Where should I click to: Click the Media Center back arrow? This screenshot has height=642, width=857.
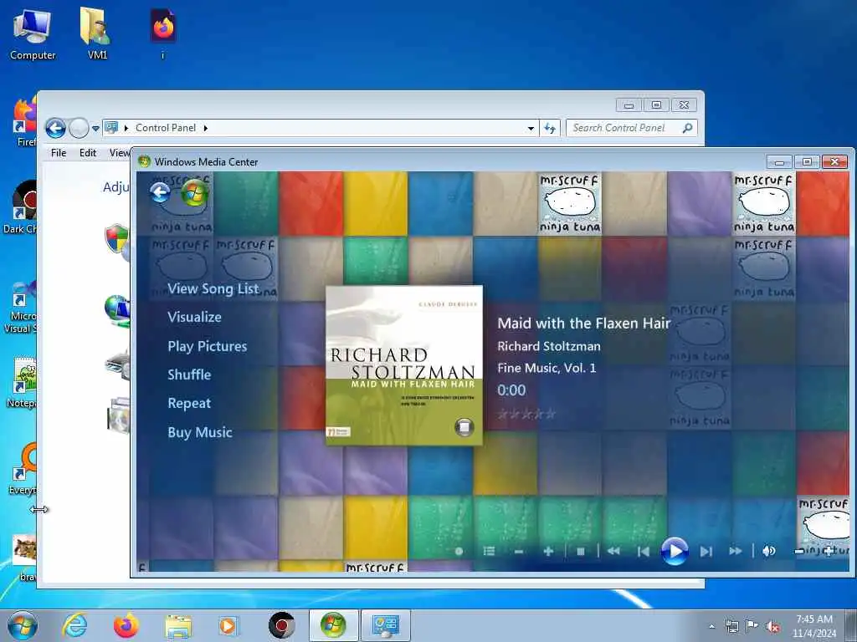(160, 193)
